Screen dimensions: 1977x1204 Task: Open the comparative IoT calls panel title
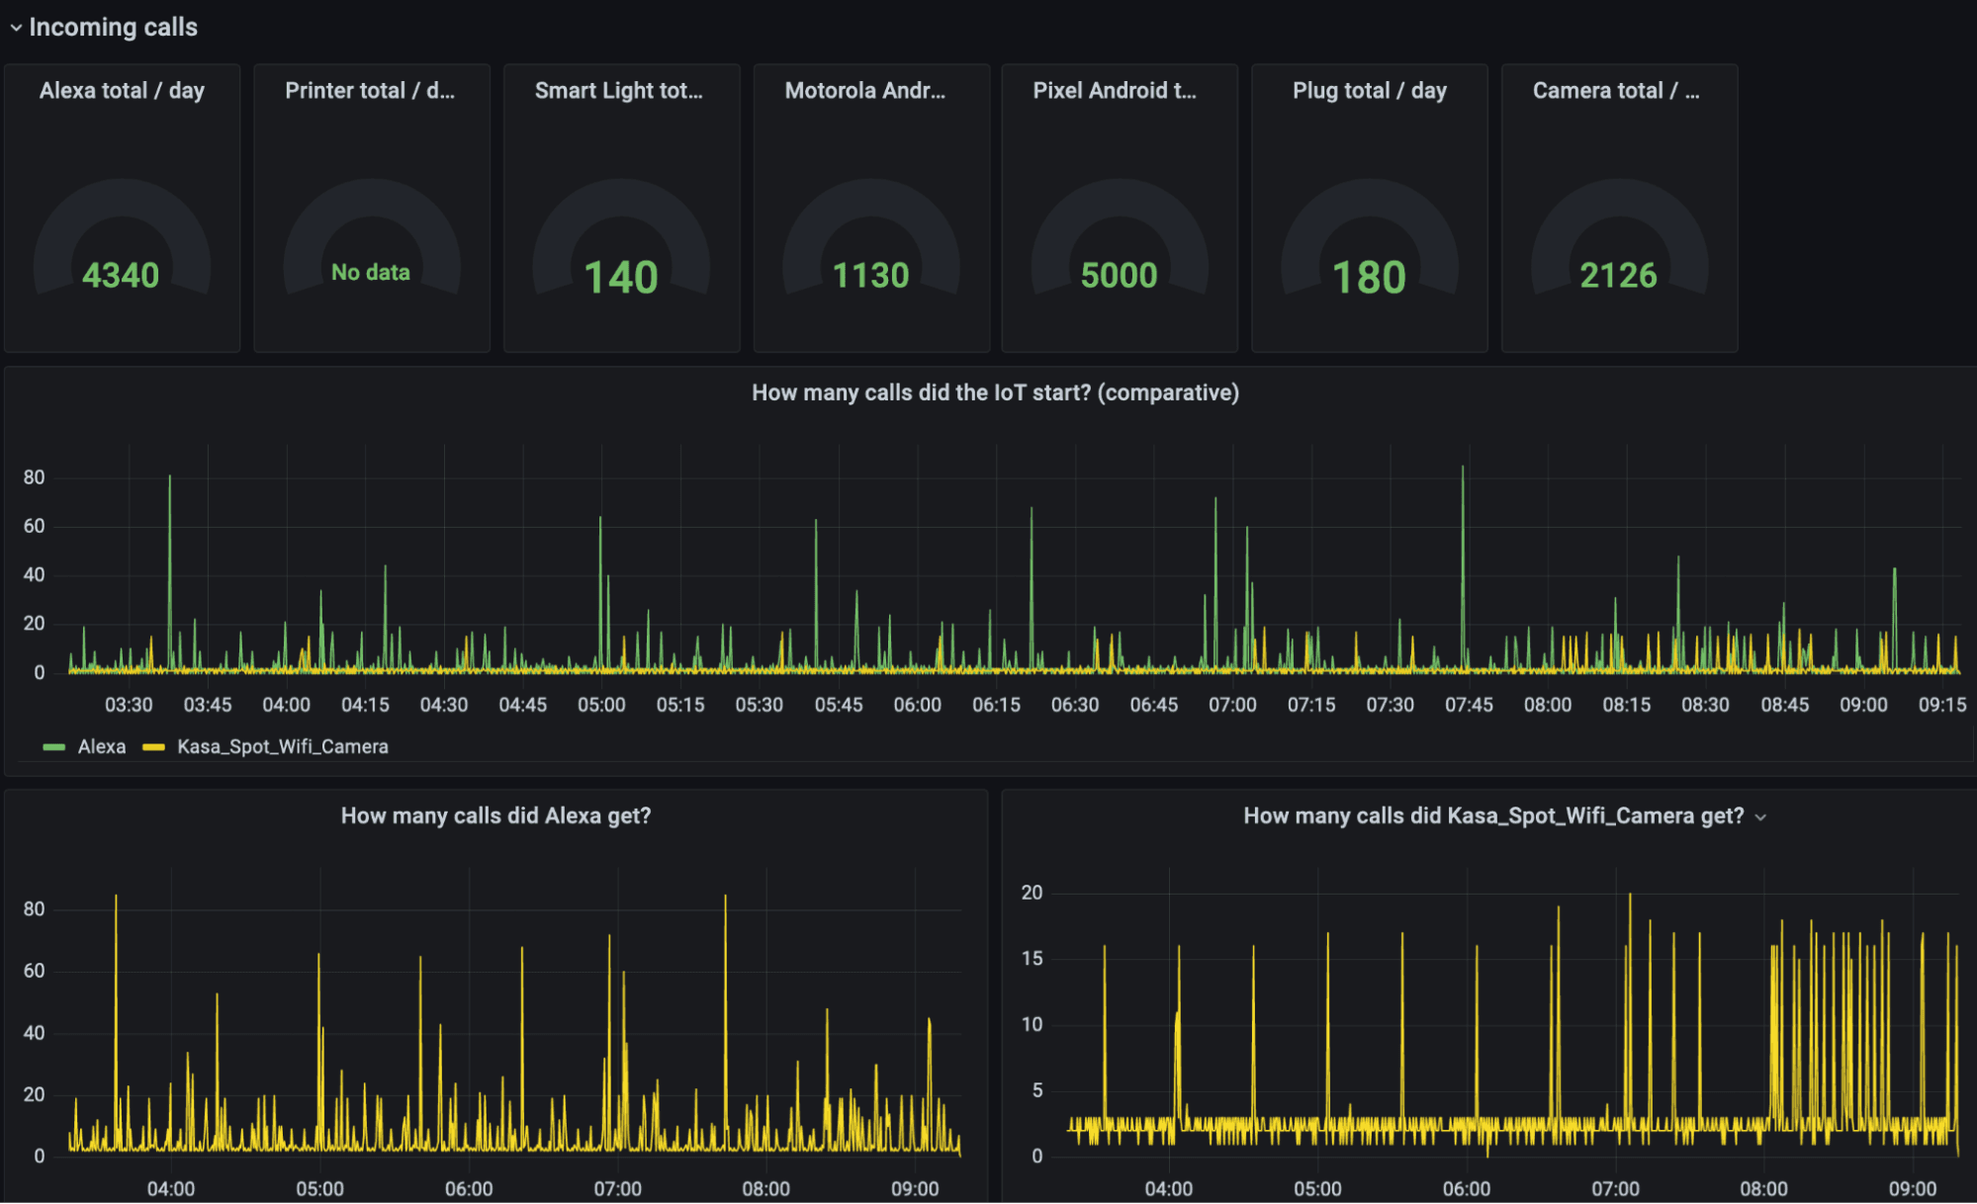(995, 392)
